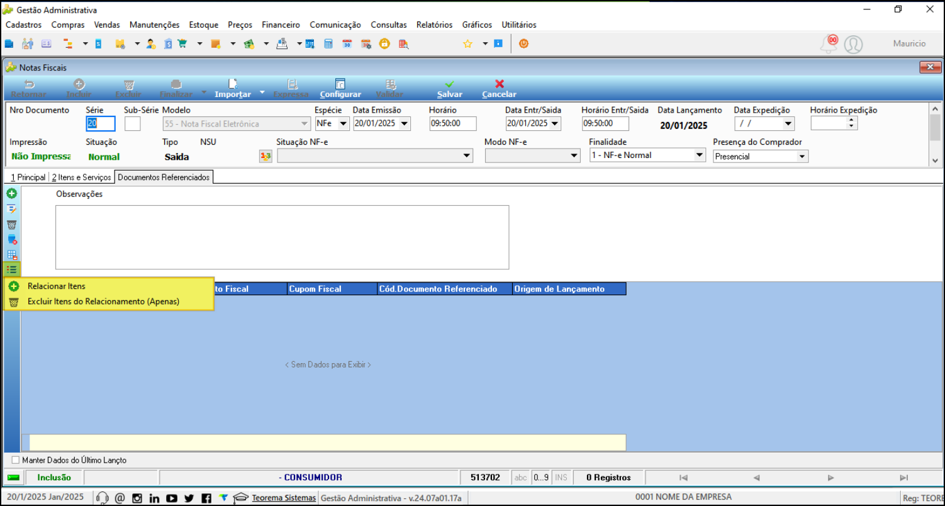This screenshot has height=506, width=945.
Task: Click the blue info square icon in toolbar
Action: pos(498,44)
